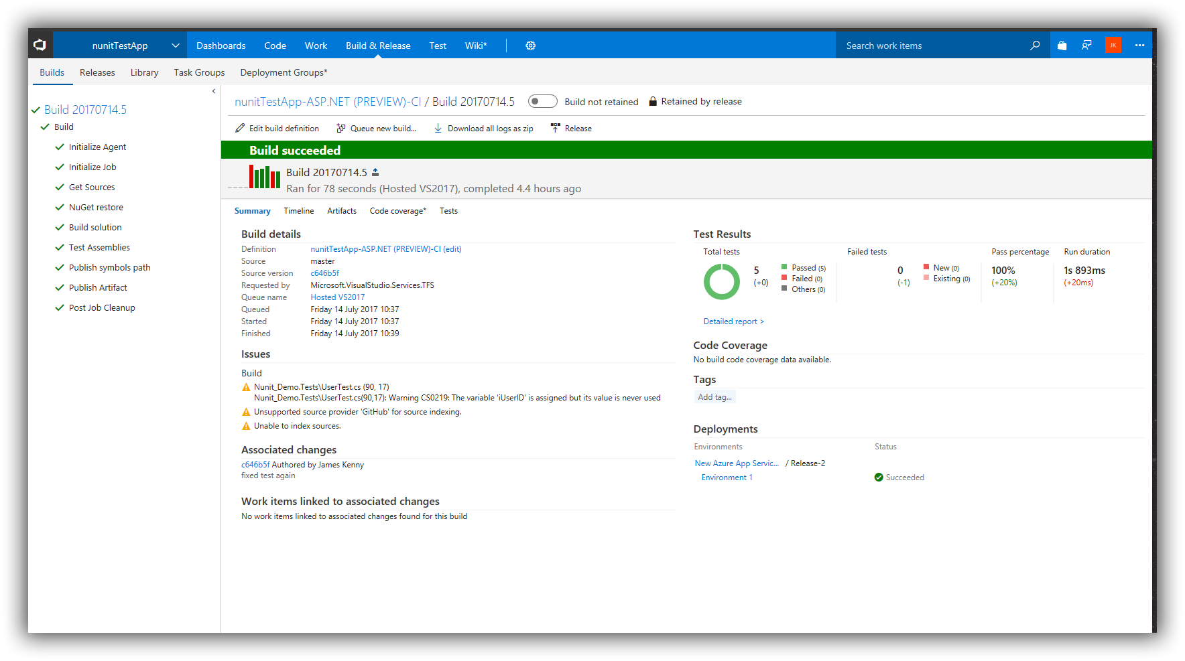
Task: Open the Environment 1 link
Action: [x=727, y=478]
